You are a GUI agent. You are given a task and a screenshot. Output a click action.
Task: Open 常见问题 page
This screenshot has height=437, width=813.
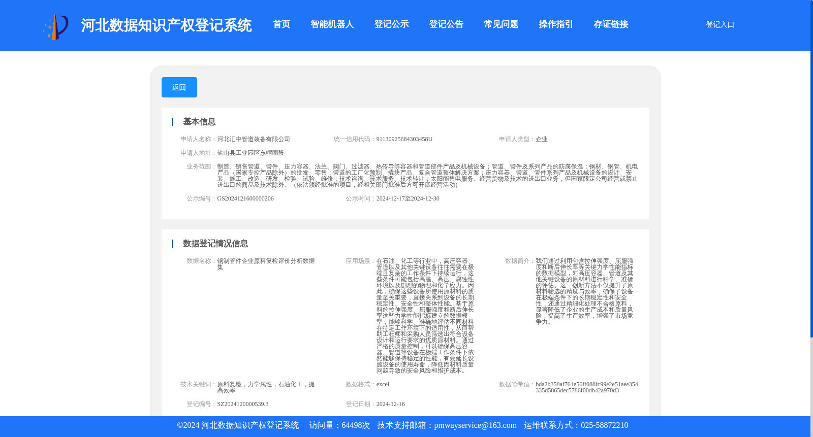(501, 24)
